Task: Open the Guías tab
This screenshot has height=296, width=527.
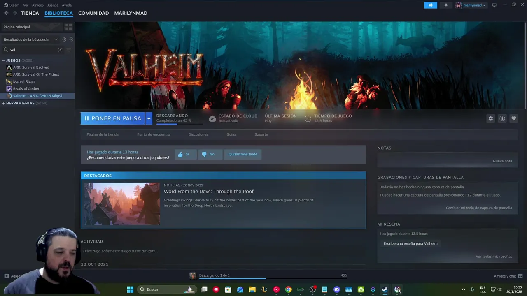Action: [x=231, y=134]
